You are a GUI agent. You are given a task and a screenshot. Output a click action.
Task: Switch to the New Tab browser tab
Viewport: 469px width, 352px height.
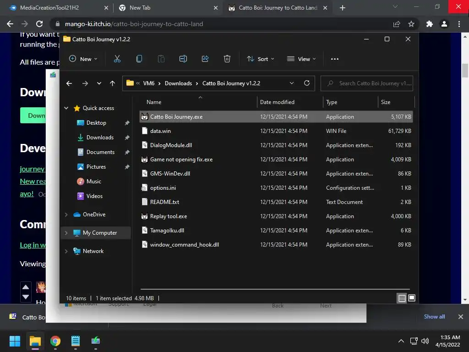168,8
